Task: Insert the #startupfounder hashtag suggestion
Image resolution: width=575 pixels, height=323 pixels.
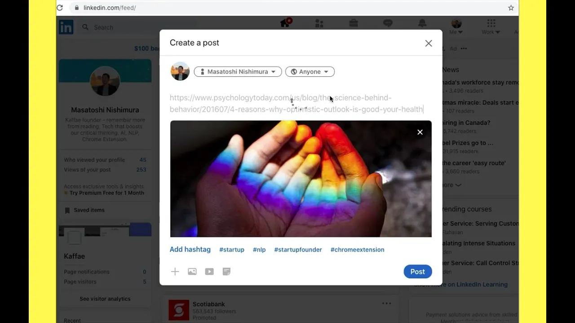Action: point(298,250)
